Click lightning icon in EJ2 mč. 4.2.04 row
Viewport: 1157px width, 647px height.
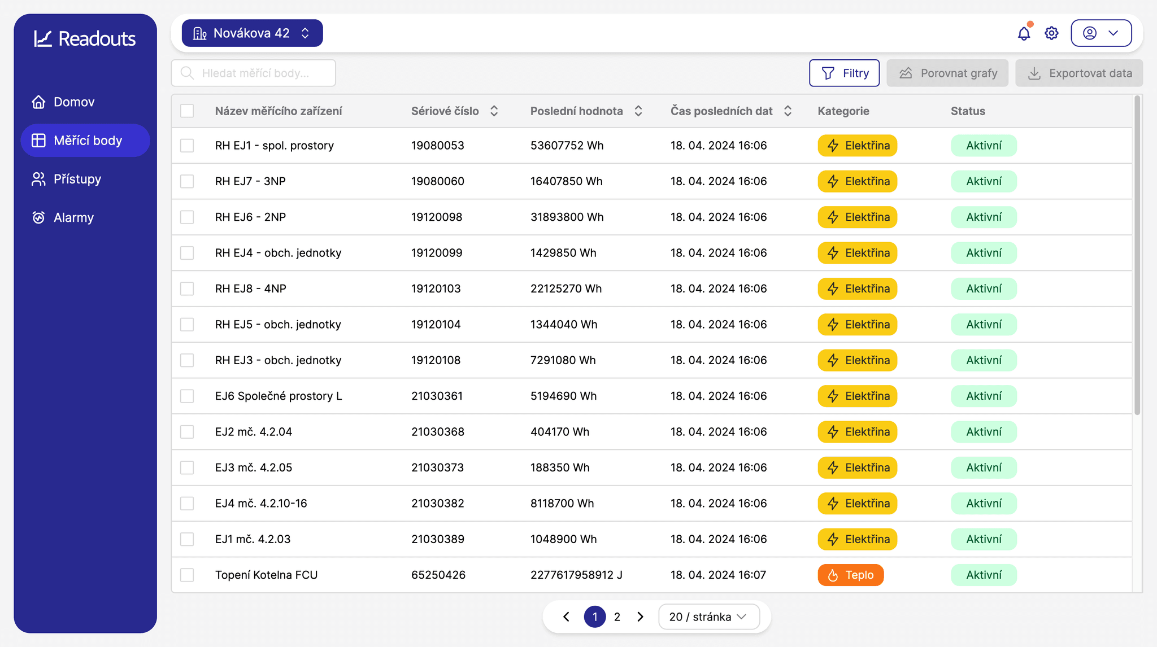point(833,432)
